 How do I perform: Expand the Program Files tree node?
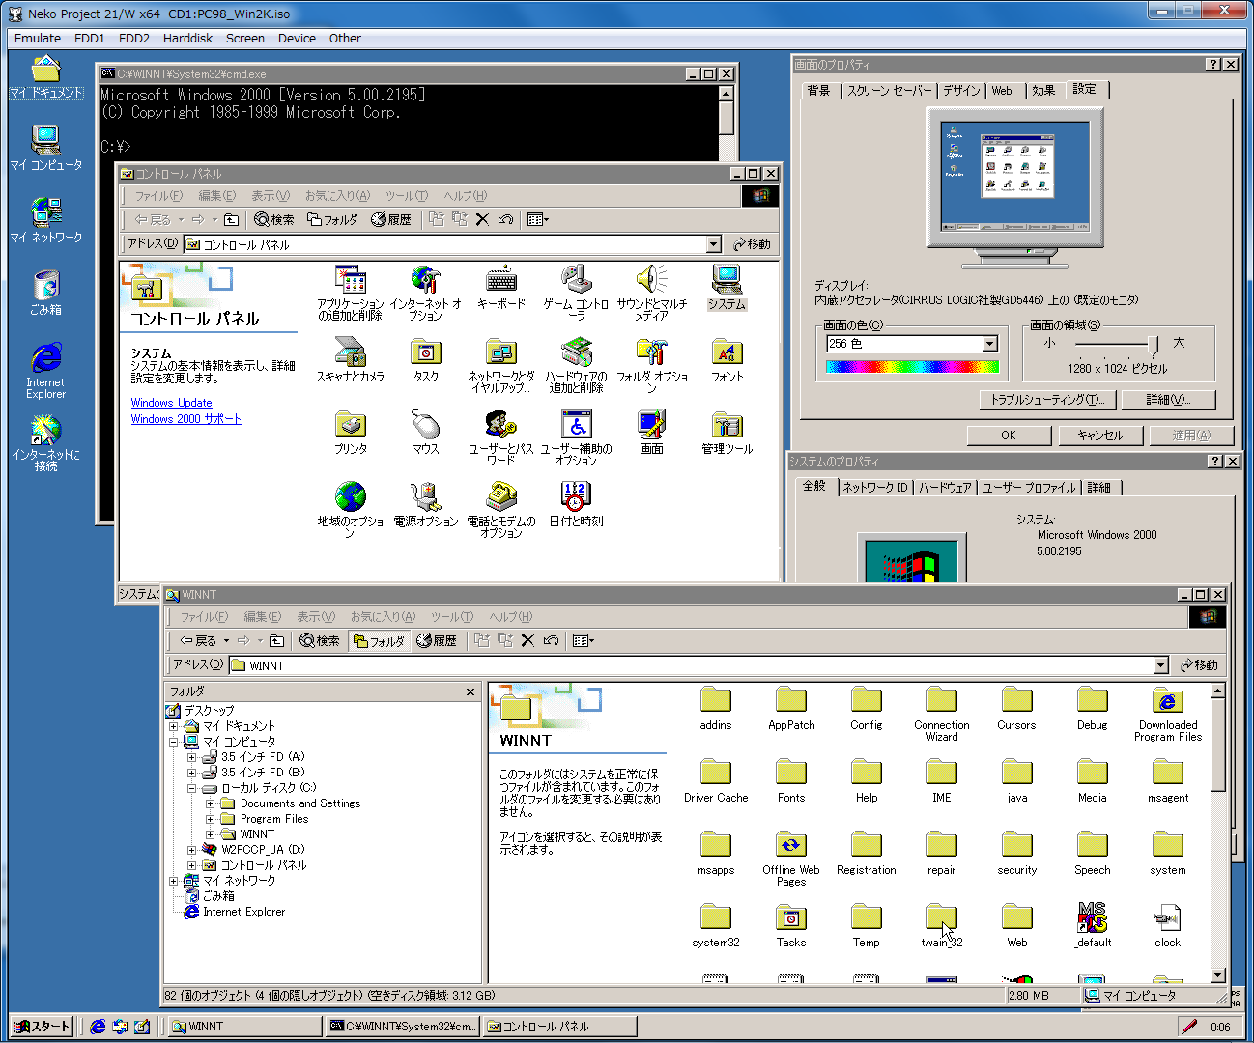(210, 819)
